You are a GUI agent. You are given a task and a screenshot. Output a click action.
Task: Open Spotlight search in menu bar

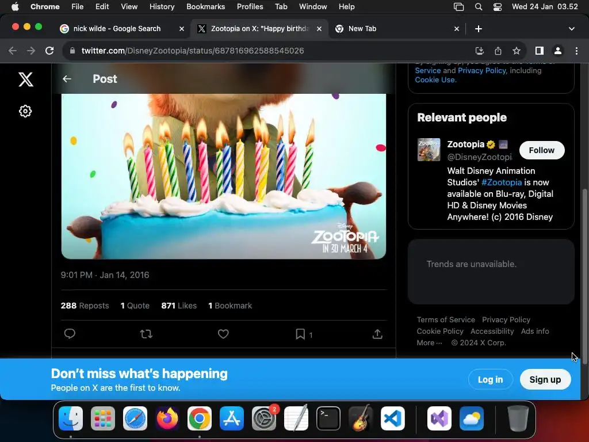tap(478, 7)
